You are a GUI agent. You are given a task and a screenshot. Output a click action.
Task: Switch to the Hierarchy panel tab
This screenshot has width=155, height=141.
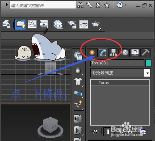click(113, 53)
